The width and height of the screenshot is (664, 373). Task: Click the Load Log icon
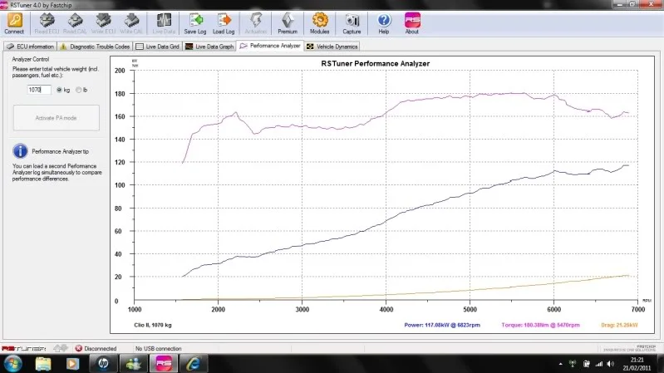[x=224, y=20]
